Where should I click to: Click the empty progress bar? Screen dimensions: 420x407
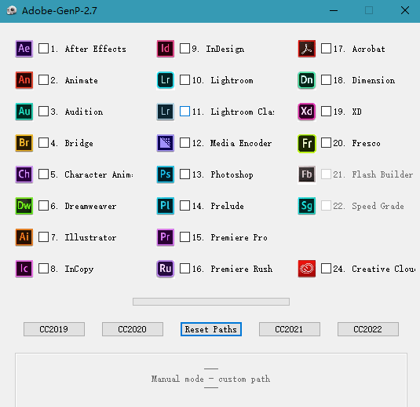coord(211,302)
